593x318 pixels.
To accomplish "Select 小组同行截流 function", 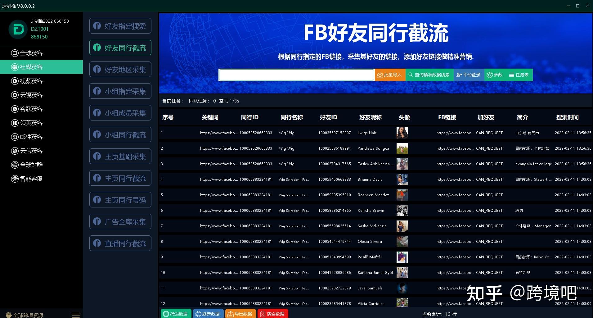I will pos(120,135).
